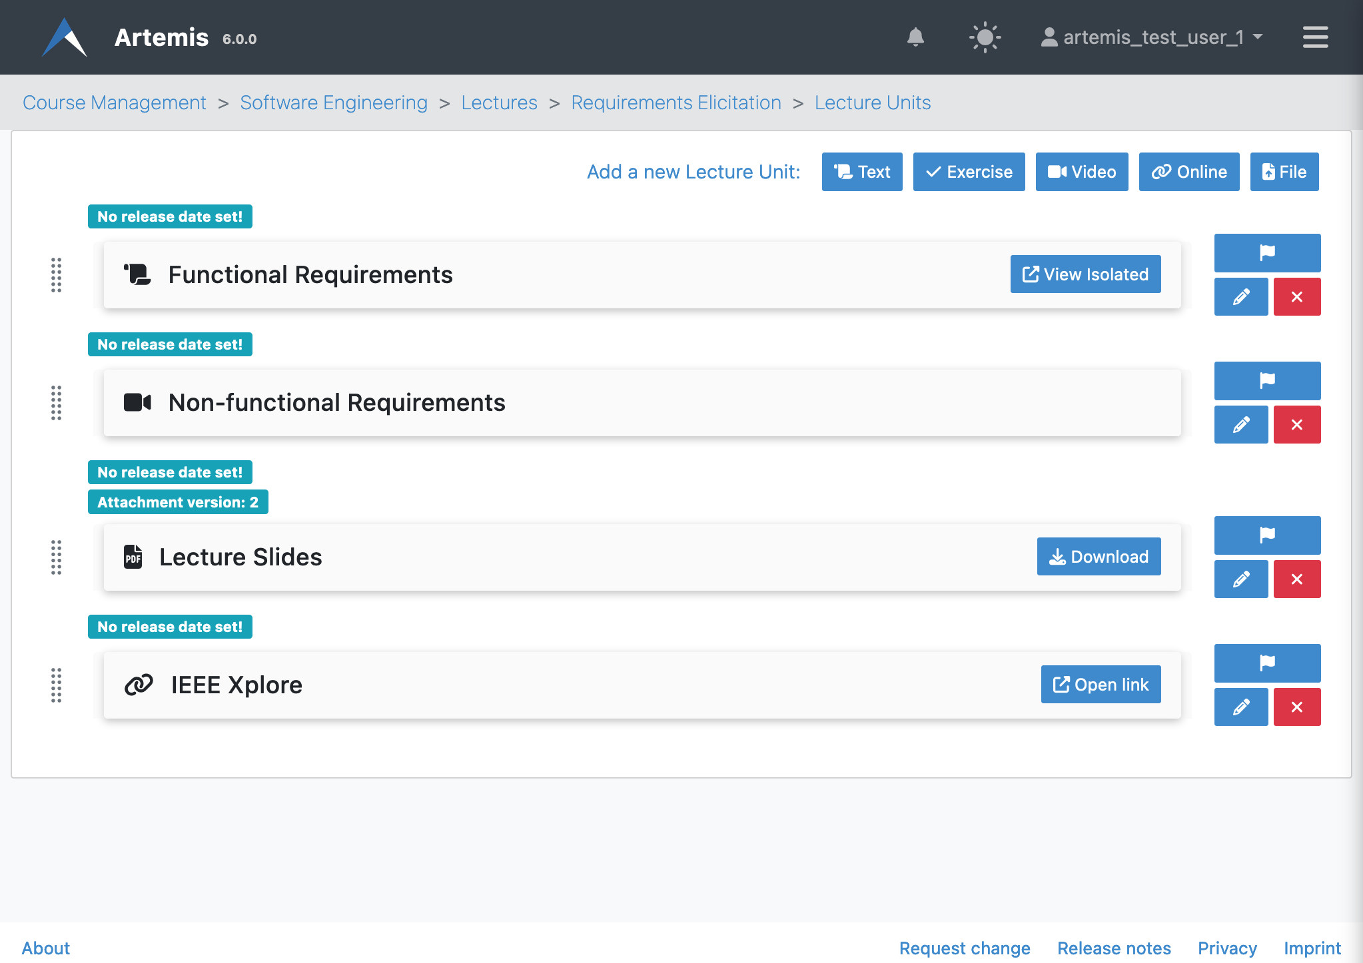Edit the Non-functional Requirements unit via pencil
1363x963 pixels.
tap(1240, 424)
